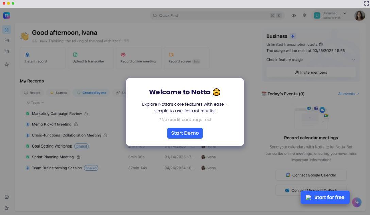Expand Check feature usage section
This screenshot has height=215, width=370.
pyautogui.click(x=310, y=60)
